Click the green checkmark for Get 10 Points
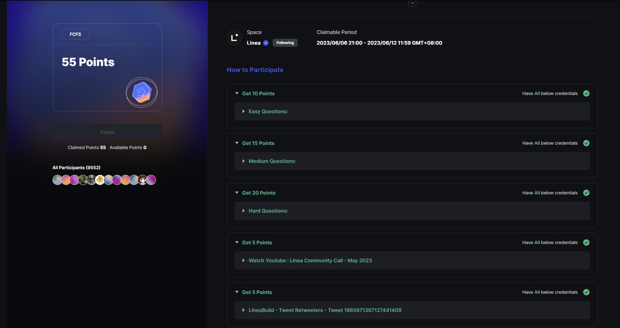This screenshot has height=328, width=620. 586,93
